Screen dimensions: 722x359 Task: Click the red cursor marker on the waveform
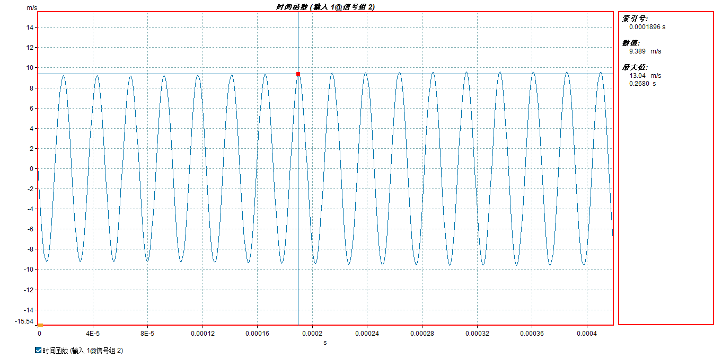[298, 74]
